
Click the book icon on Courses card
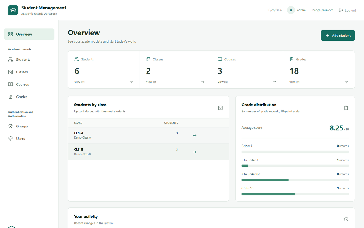pos(220,59)
